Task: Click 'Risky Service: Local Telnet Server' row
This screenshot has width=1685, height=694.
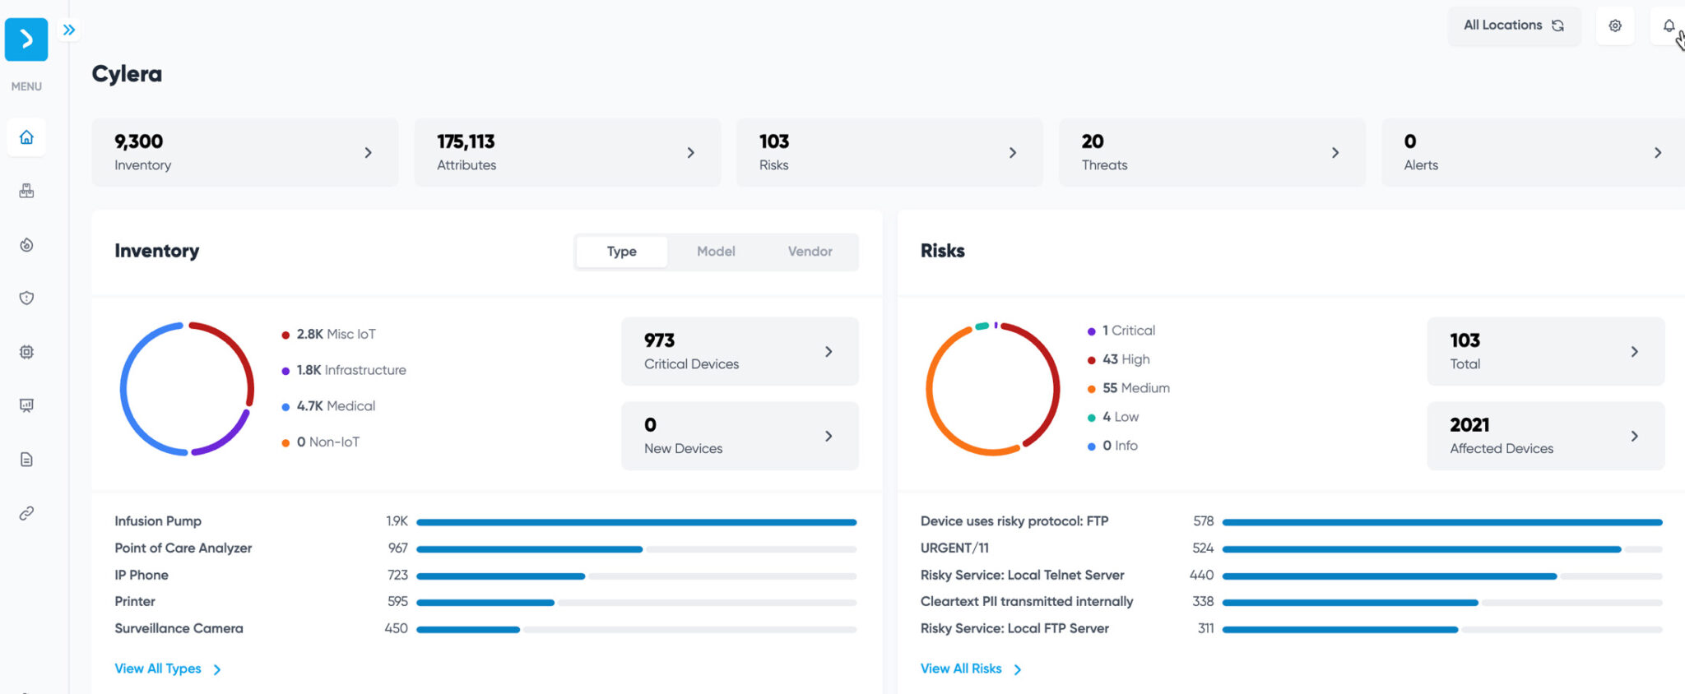Action: tap(1292, 575)
